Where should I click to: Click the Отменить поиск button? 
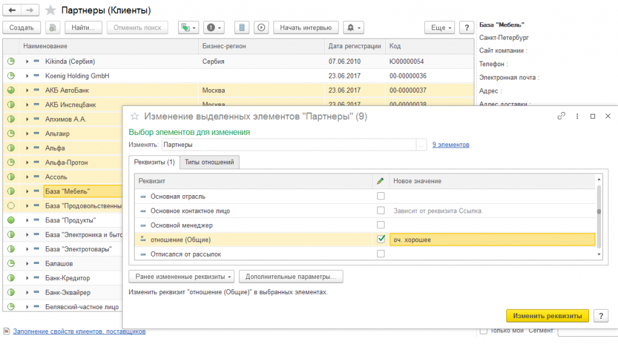pos(137,28)
